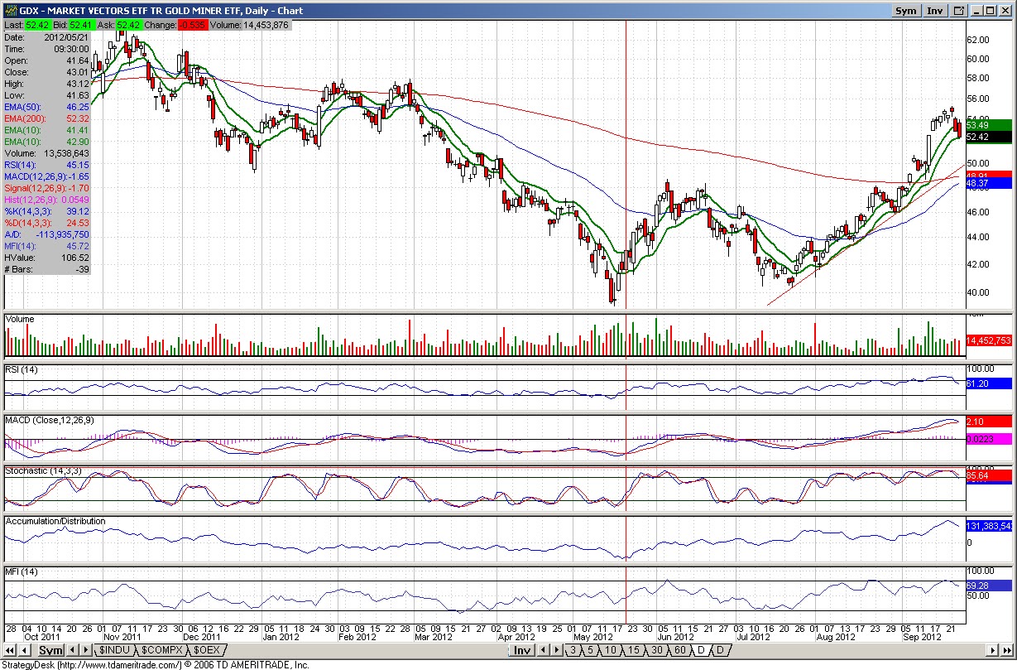Image resolution: width=1017 pixels, height=670 pixels.
Task: Click the black 52.42 price axis tag
Action: [x=987, y=137]
